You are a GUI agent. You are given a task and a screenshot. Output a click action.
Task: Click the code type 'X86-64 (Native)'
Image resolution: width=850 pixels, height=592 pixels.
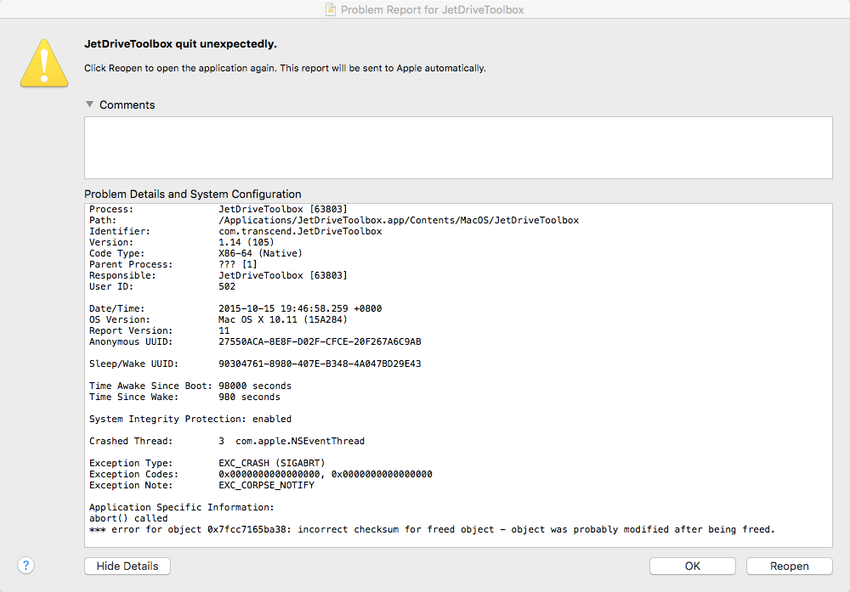[x=260, y=253]
